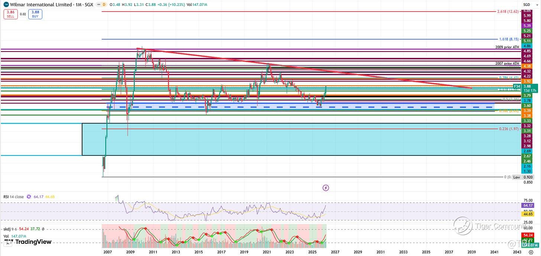541x256 pixels.
Task: Click the 1.30 price label
Action: 527,171
